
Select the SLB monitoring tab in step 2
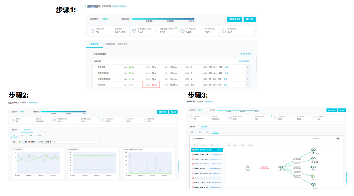coord(31,136)
